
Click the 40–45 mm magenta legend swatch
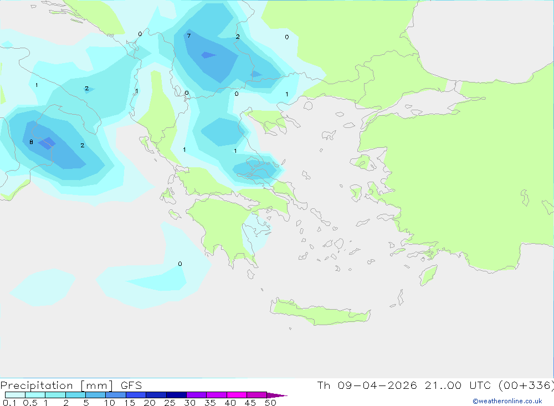click(x=237, y=395)
